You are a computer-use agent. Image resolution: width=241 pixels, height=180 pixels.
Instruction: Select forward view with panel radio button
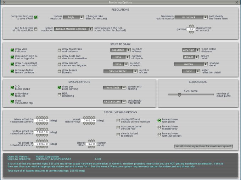(x=159, y=120)
